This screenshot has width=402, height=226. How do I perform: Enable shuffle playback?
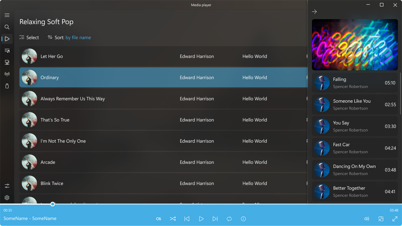pyautogui.click(x=173, y=219)
